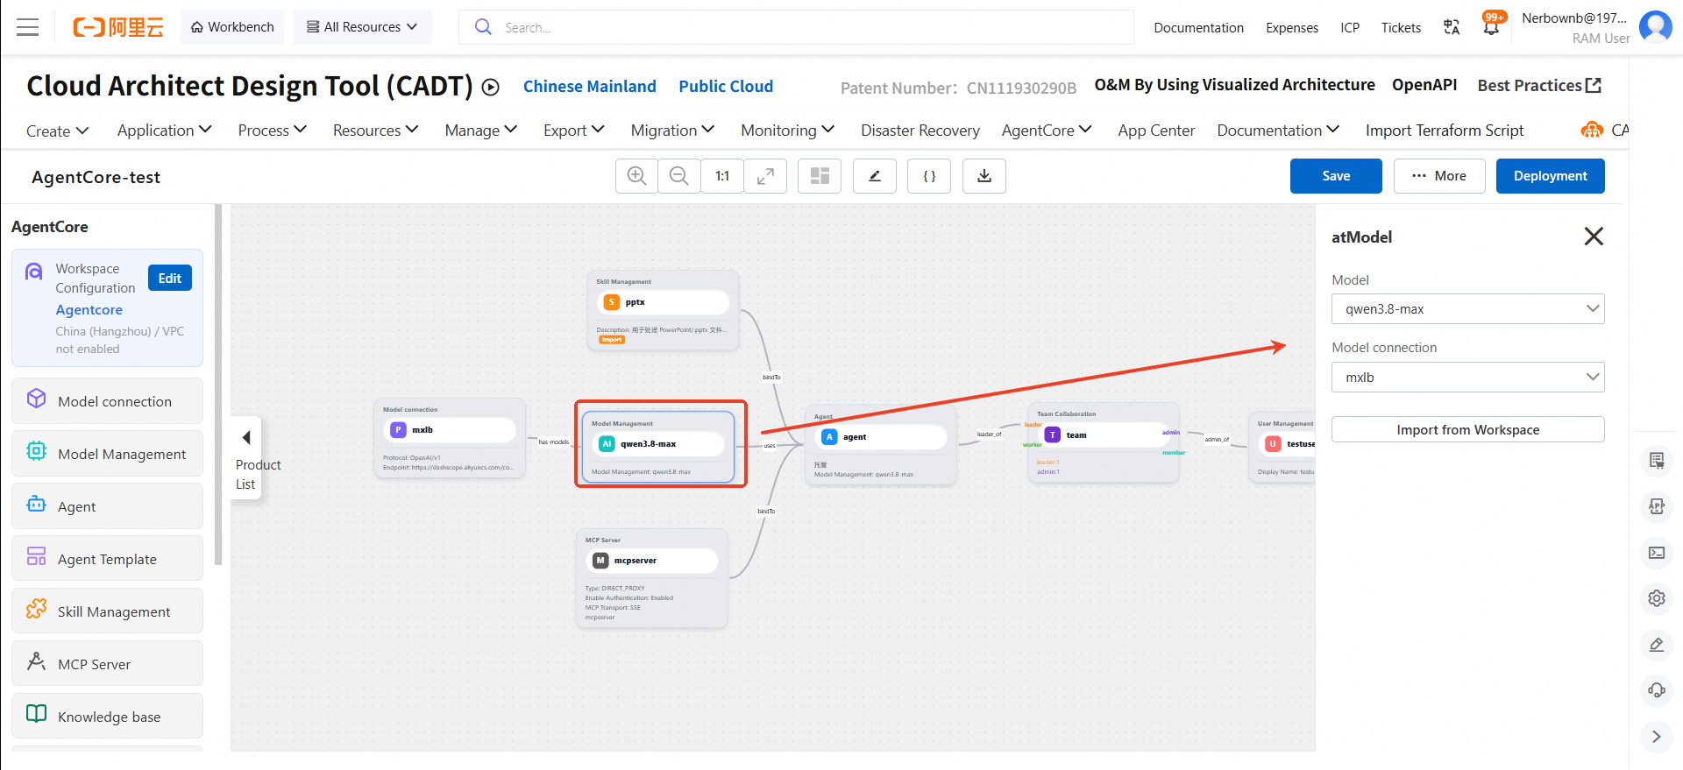
Task: Click the curly braces code icon
Action: [929, 176]
